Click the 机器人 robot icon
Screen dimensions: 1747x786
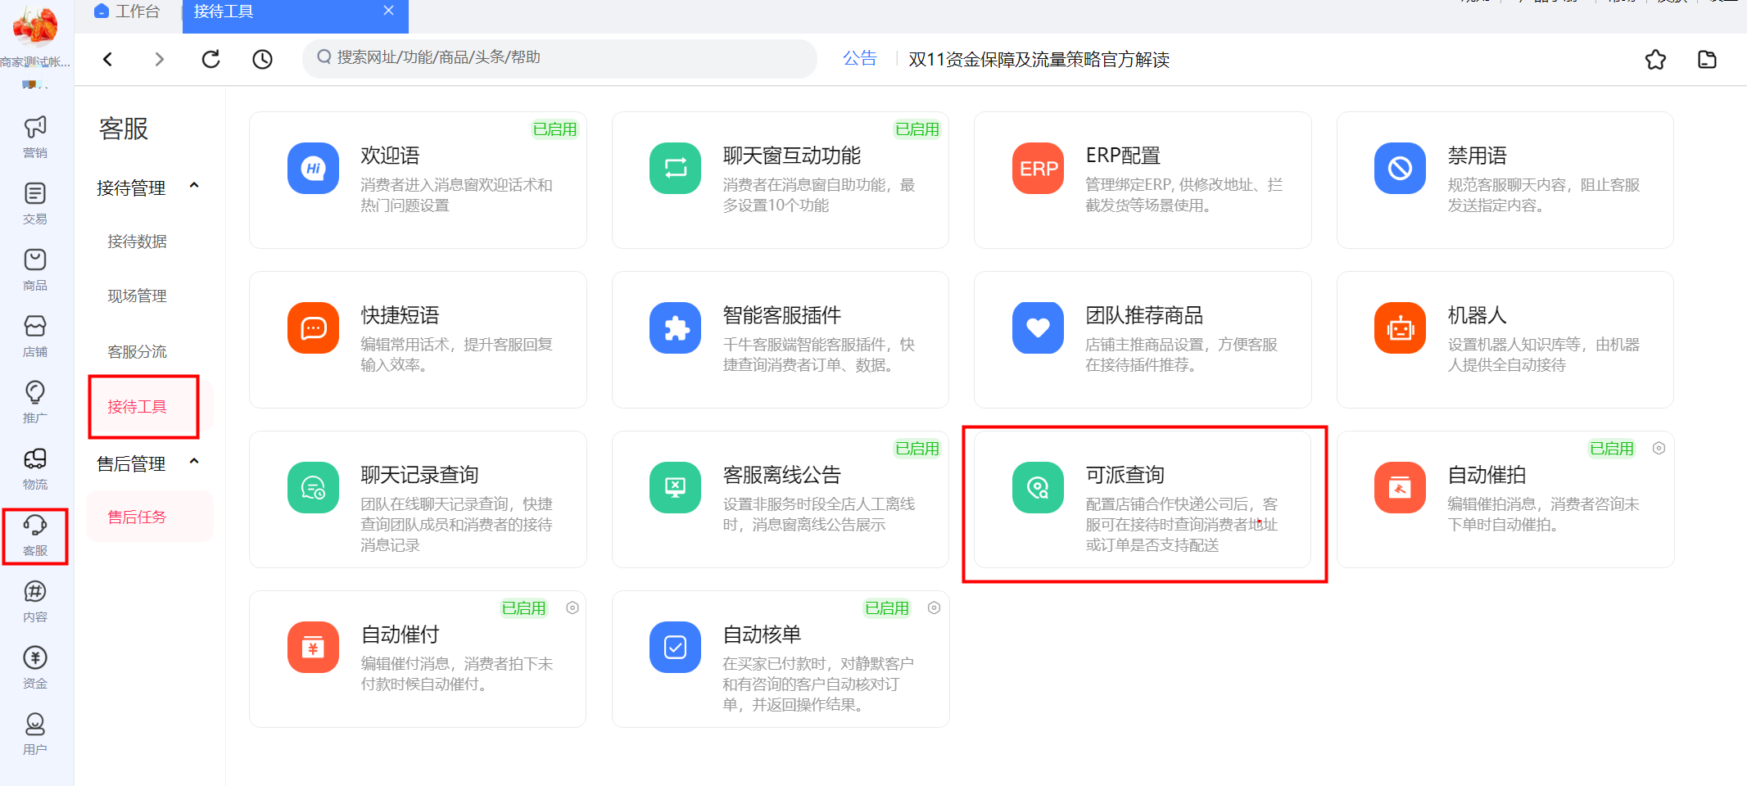1400,327
